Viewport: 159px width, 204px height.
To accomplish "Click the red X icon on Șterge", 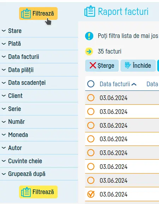I will [x=93, y=65].
